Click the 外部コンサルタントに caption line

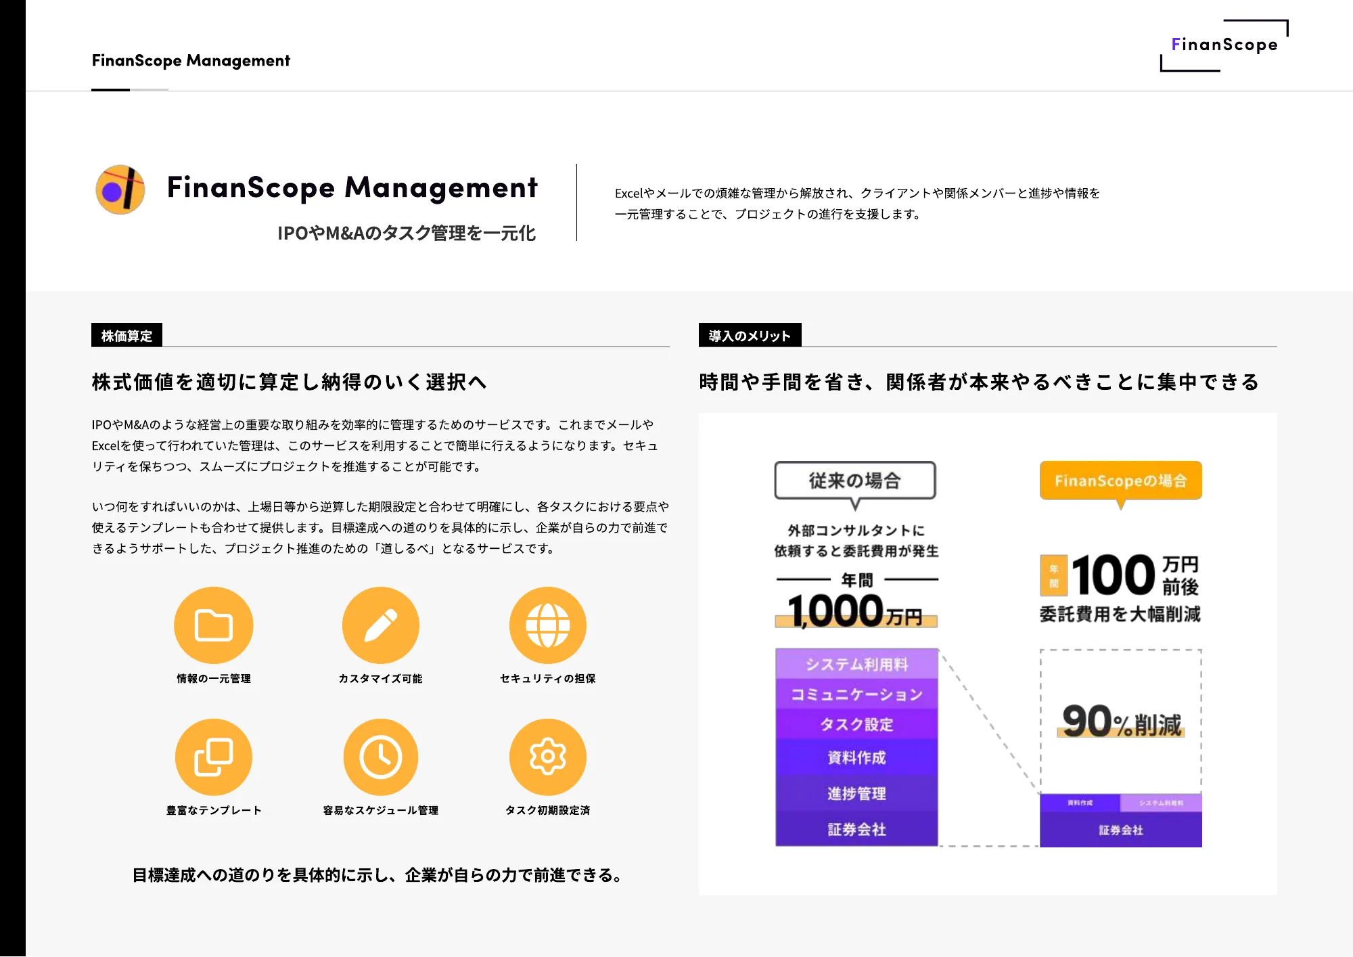tap(856, 531)
